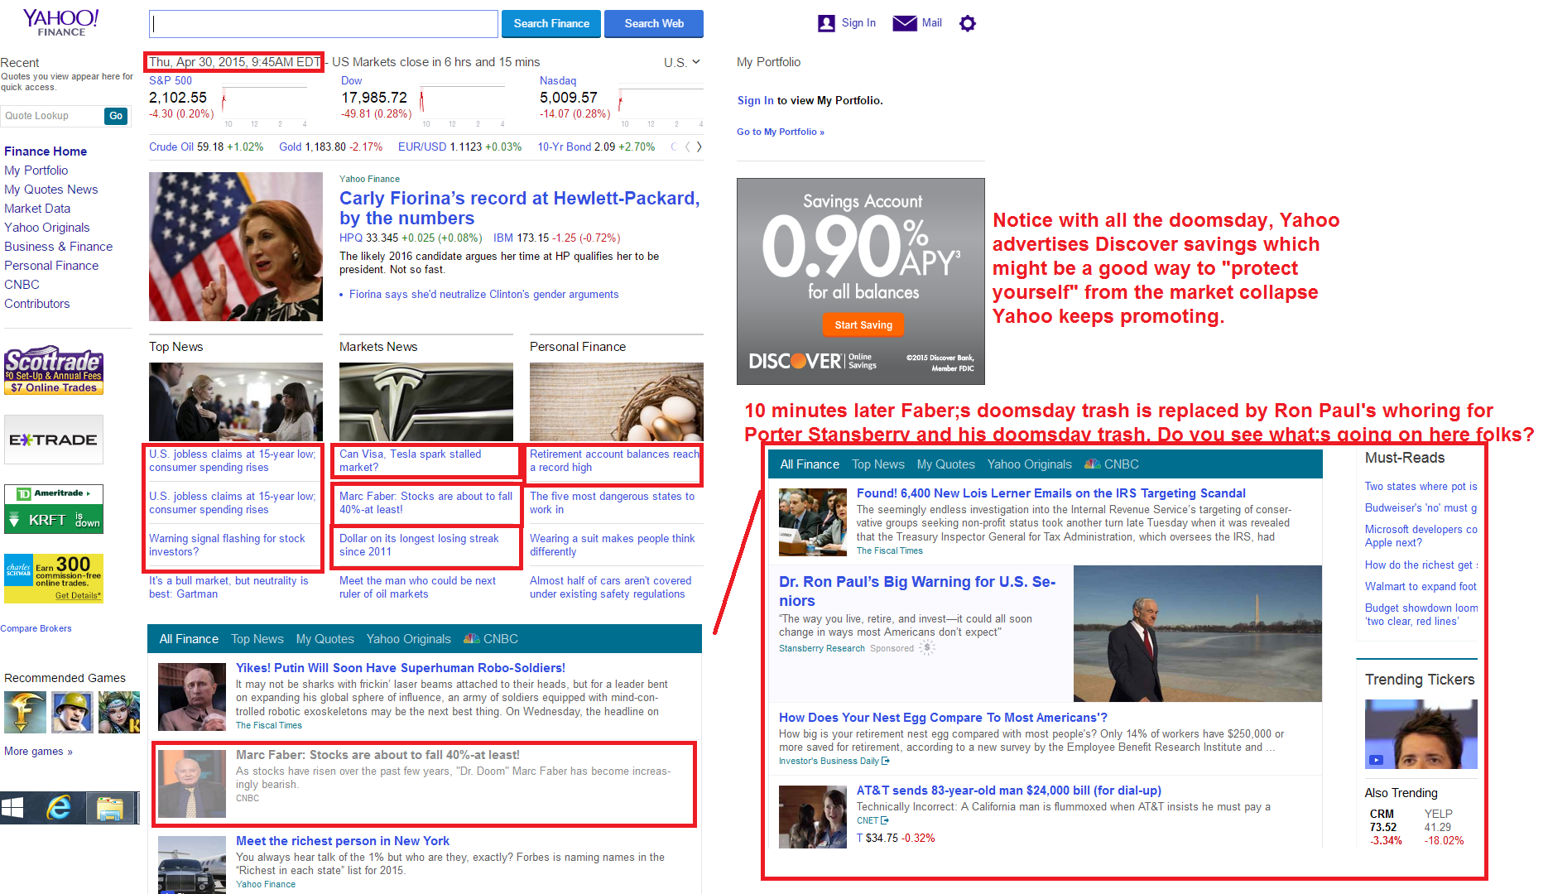Click the video play icon on trending ticker
The image size is (1548, 894).
(1376, 760)
